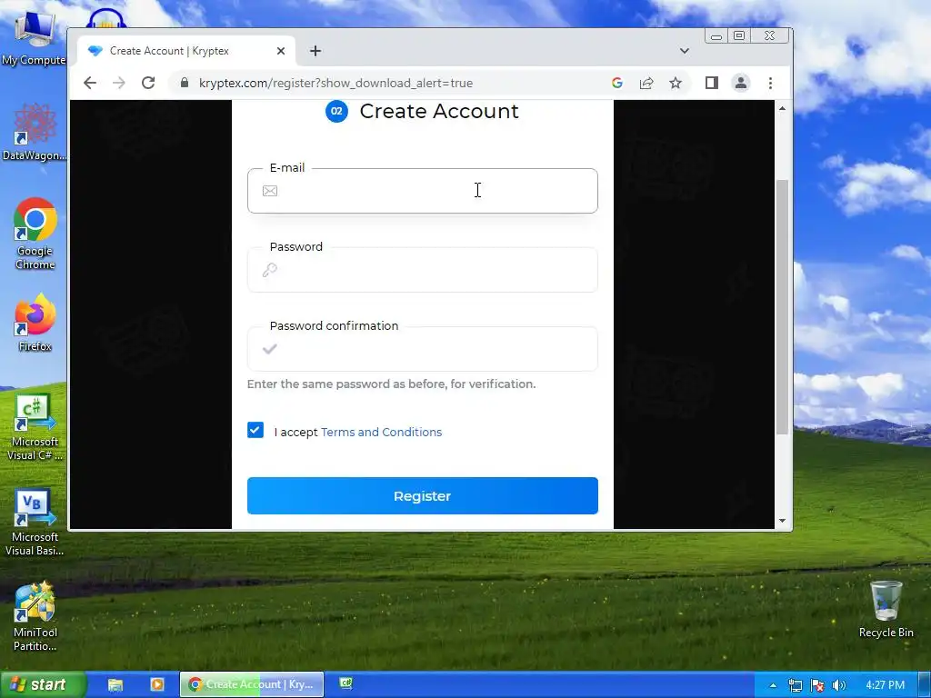Select the Firefox desktop shortcut
Screen dimensions: 931x698
35,323
